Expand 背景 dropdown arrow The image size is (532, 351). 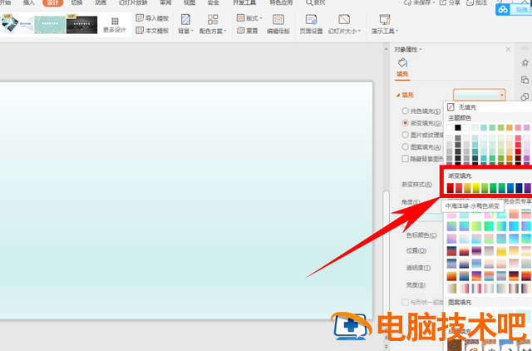click(192, 32)
